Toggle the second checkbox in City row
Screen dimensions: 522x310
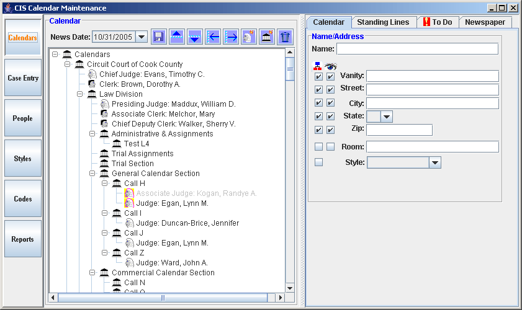click(330, 103)
